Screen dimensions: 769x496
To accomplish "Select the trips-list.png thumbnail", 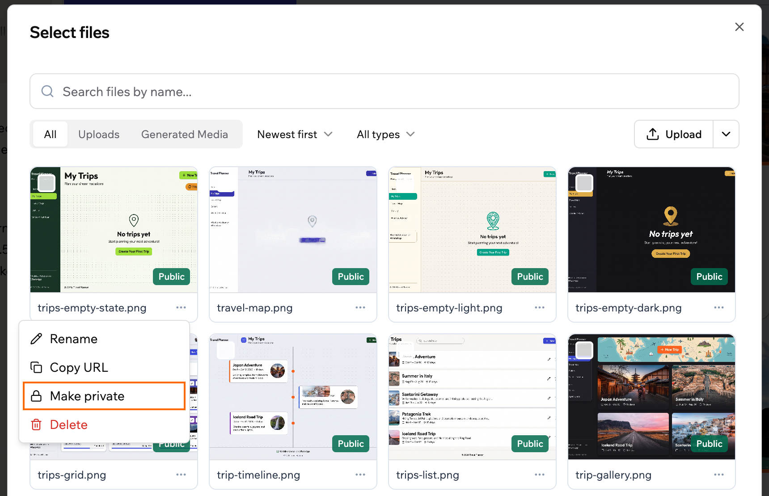I will point(472,397).
